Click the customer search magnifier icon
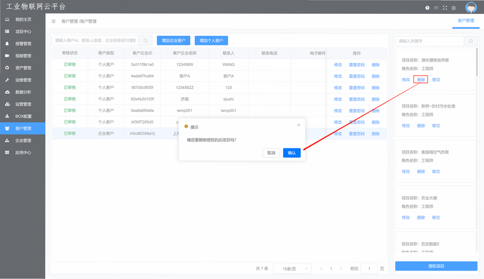The height and width of the screenshot is (279, 484). point(145,41)
